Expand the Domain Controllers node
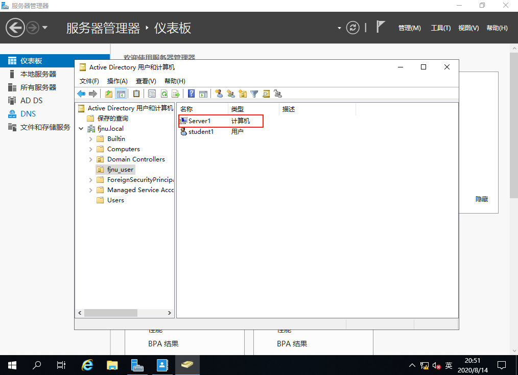 click(x=90, y=159)
